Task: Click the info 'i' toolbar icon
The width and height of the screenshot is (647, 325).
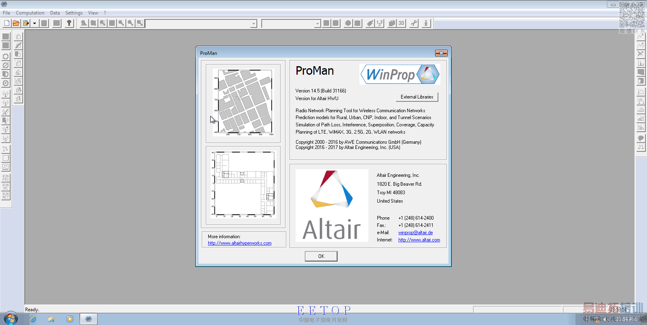Action: (x=426, y=23)
